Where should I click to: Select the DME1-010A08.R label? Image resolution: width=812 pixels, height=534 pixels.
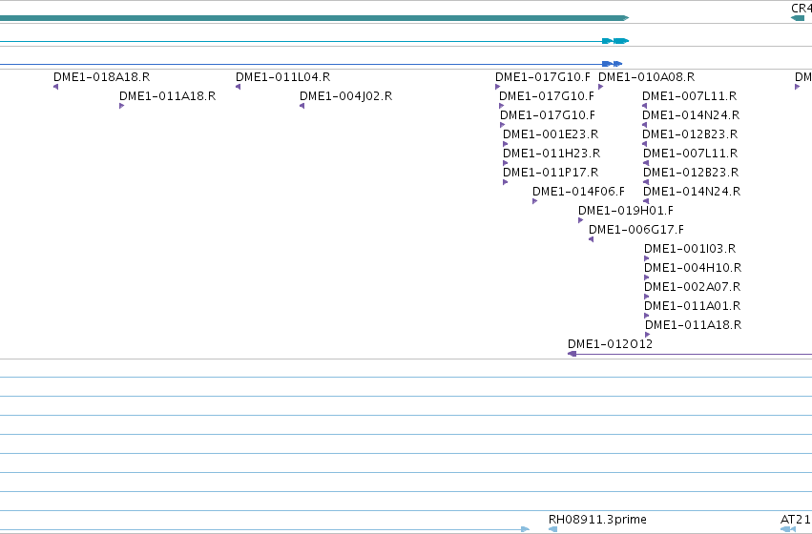coord(646,77)
